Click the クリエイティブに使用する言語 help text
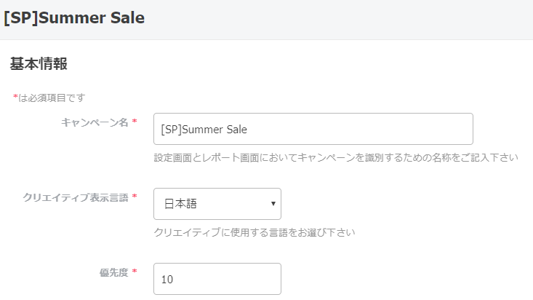This screenshot has width=533, height=300. coord(255,233)
